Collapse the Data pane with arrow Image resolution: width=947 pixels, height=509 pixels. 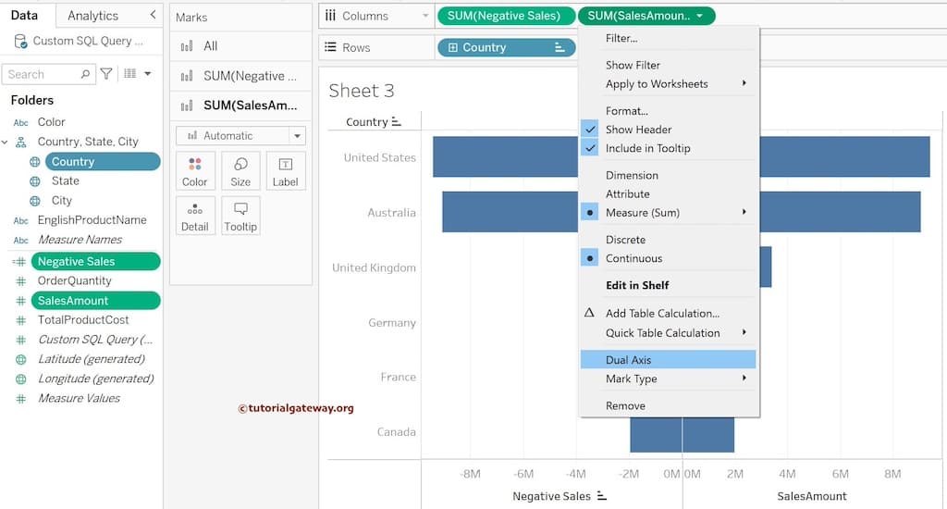coord(153,15)
